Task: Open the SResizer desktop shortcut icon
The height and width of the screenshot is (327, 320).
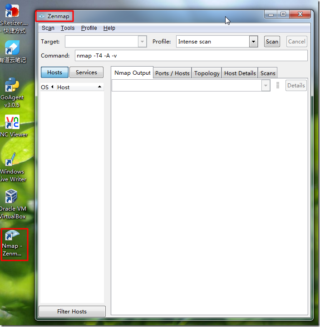Action: [x=12, y=11]
